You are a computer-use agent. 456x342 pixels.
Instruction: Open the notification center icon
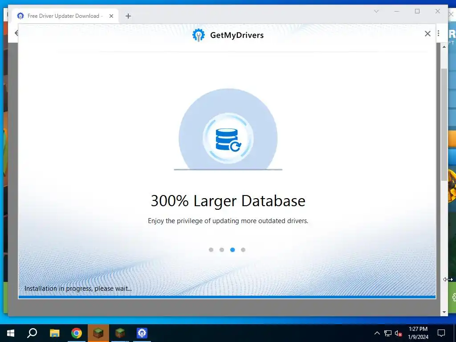click(x=441, y=333)
